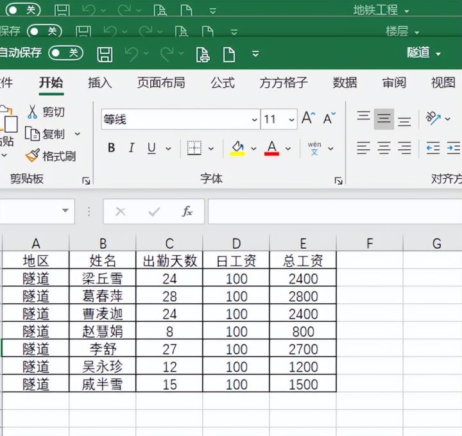Screen dimensions: 462x436
Task: Expand fill color dropdown
Action: coord(253,149)
